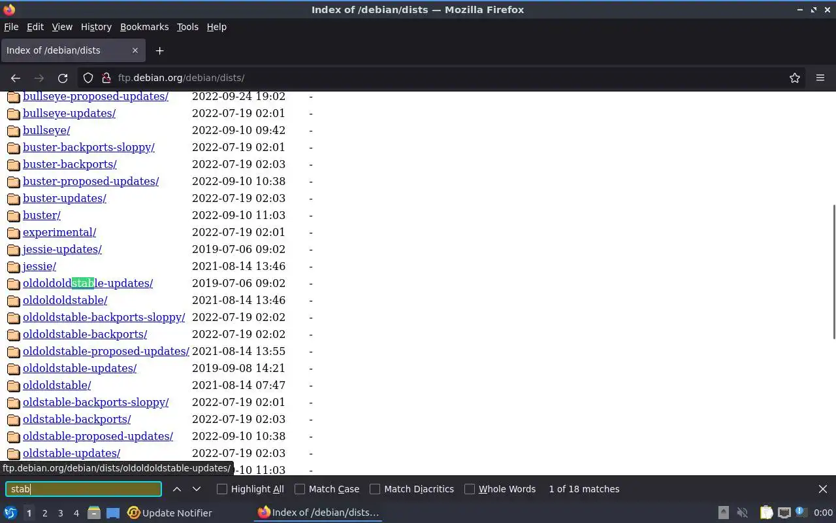Switch to workspace 3 in the taskbar
The width and height of the screenshot is (836, 523).
click(x=60, y=513)
